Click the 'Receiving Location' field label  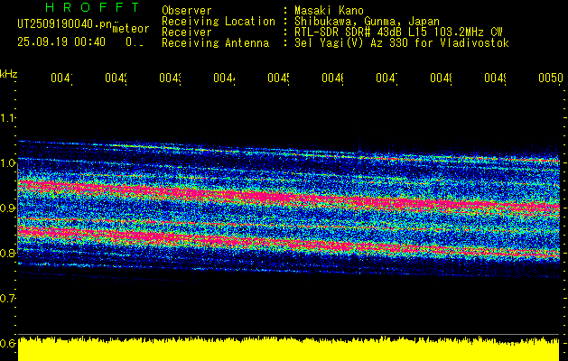click(218, 21)
